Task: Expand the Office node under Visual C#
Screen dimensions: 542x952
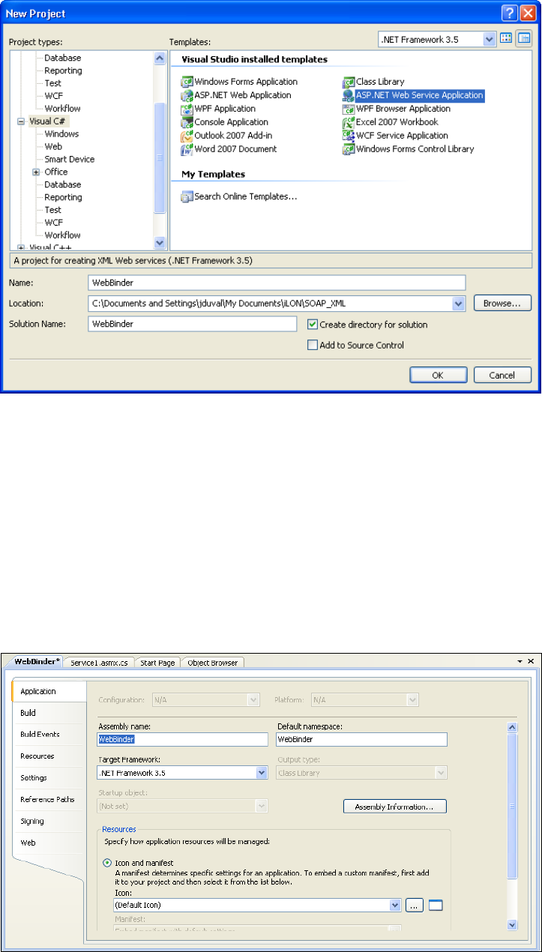Action: click(x=36, y=172)
